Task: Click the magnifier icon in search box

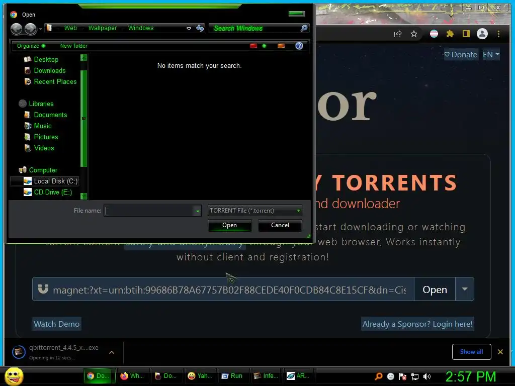Action: [304, 28]
